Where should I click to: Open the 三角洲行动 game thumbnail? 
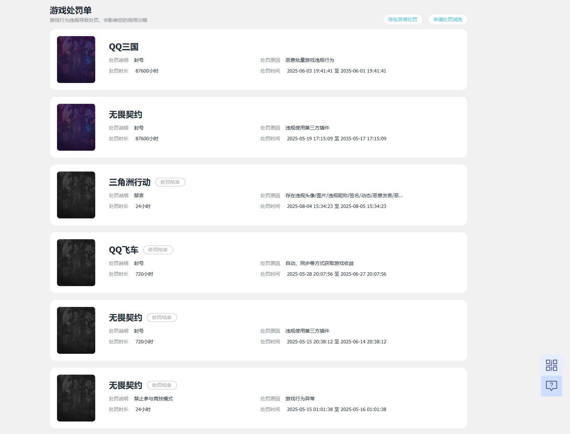click(76, 195)
